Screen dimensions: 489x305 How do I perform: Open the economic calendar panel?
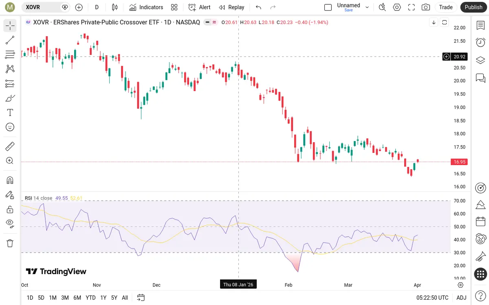[480, 222]
